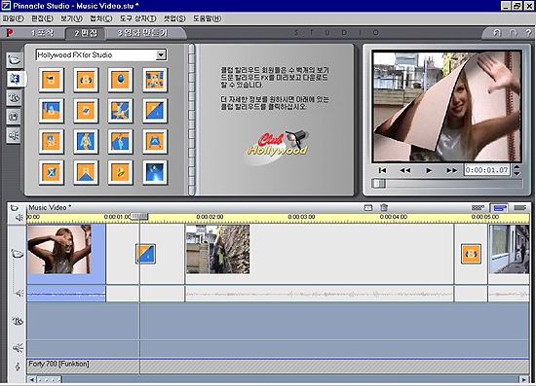Open the Setup menu

[x=174, y=18]
